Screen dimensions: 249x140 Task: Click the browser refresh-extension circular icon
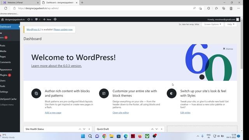point(209,8)
